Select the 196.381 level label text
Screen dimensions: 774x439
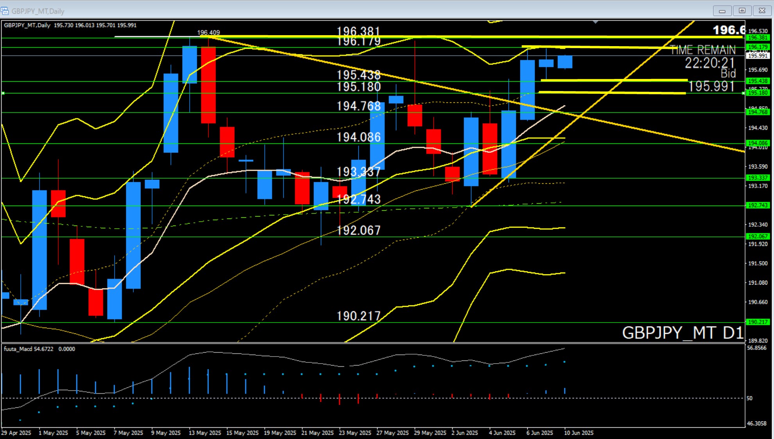pyautogui.click(x=358, y=31)
